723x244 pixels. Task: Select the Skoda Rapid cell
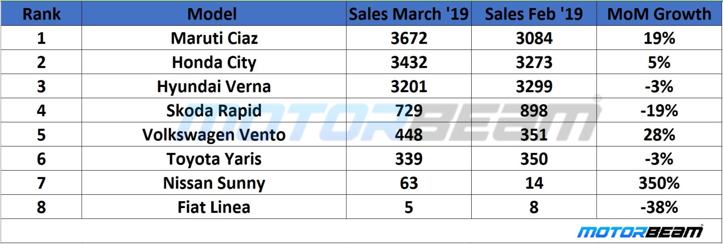(214, 111)
